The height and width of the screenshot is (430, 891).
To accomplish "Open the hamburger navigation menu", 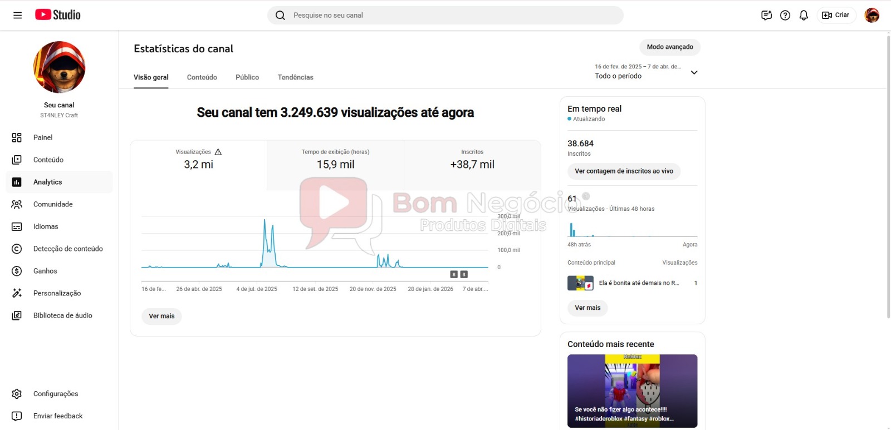I will pyautogui.click(x=17, y=15).
